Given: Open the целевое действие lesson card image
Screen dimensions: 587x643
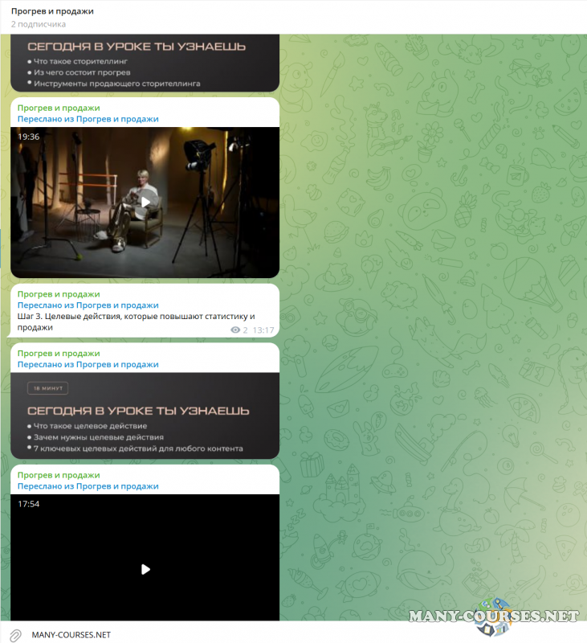Looking at the screenshot, I should click(x=145, y=418).
